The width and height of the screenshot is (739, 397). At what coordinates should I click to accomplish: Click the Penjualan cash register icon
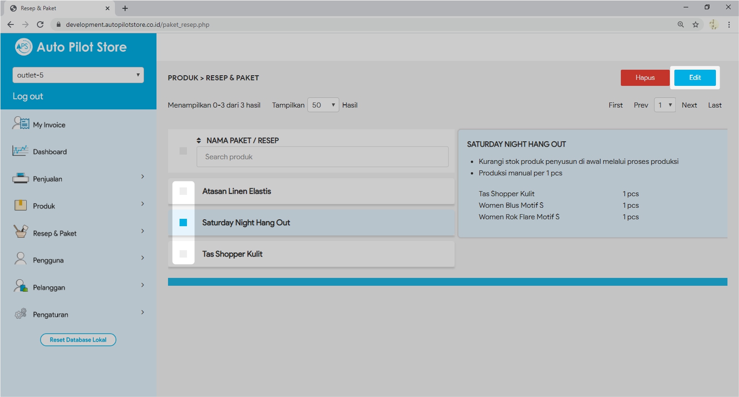(x=20, y=178)
